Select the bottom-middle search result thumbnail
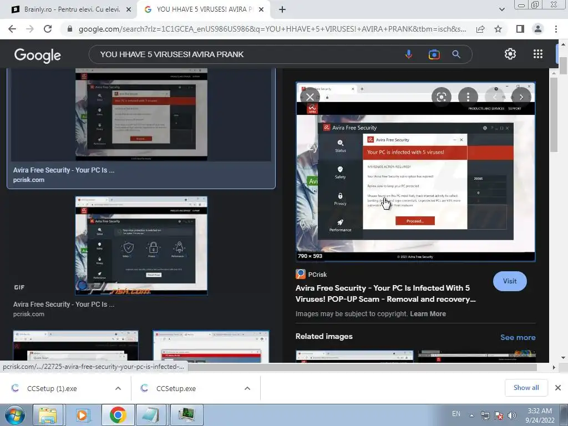The image size is (568, 426). click(211, 347)
